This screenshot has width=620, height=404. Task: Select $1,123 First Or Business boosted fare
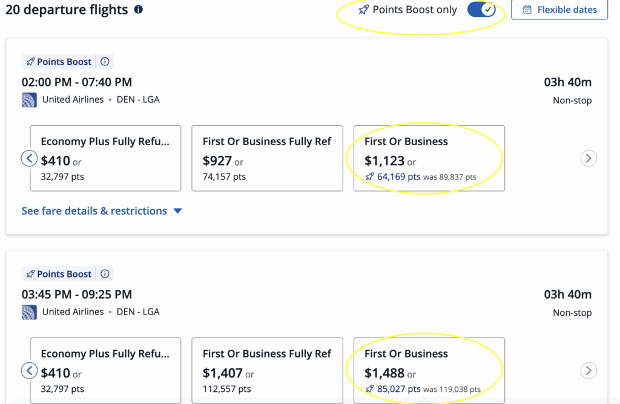point(429,158)
